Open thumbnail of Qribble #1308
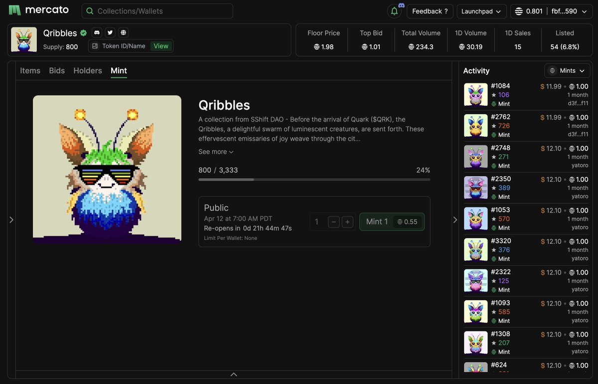 [475, 343]
